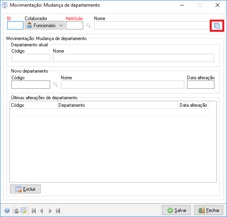Image resolution: width=227 pixels, height=217 pixels.
Task: Click magnifier search icon next to Matrícula
Action: coord(88,26)
